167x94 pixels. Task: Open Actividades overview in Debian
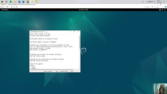pyautogui.click(x=5, y=10)
